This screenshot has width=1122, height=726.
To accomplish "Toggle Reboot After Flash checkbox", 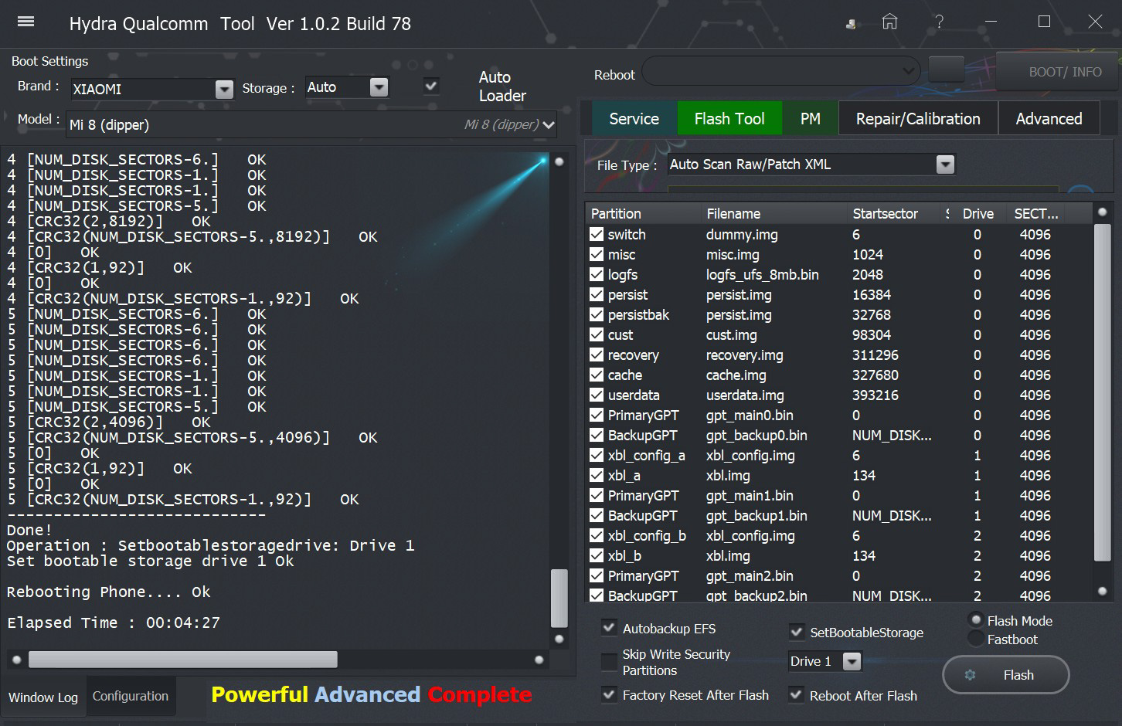I will pyautogui.click(x=796, y=694).
